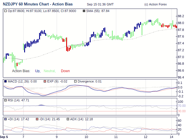Select the 'Up' action bias label

point(37,71)
